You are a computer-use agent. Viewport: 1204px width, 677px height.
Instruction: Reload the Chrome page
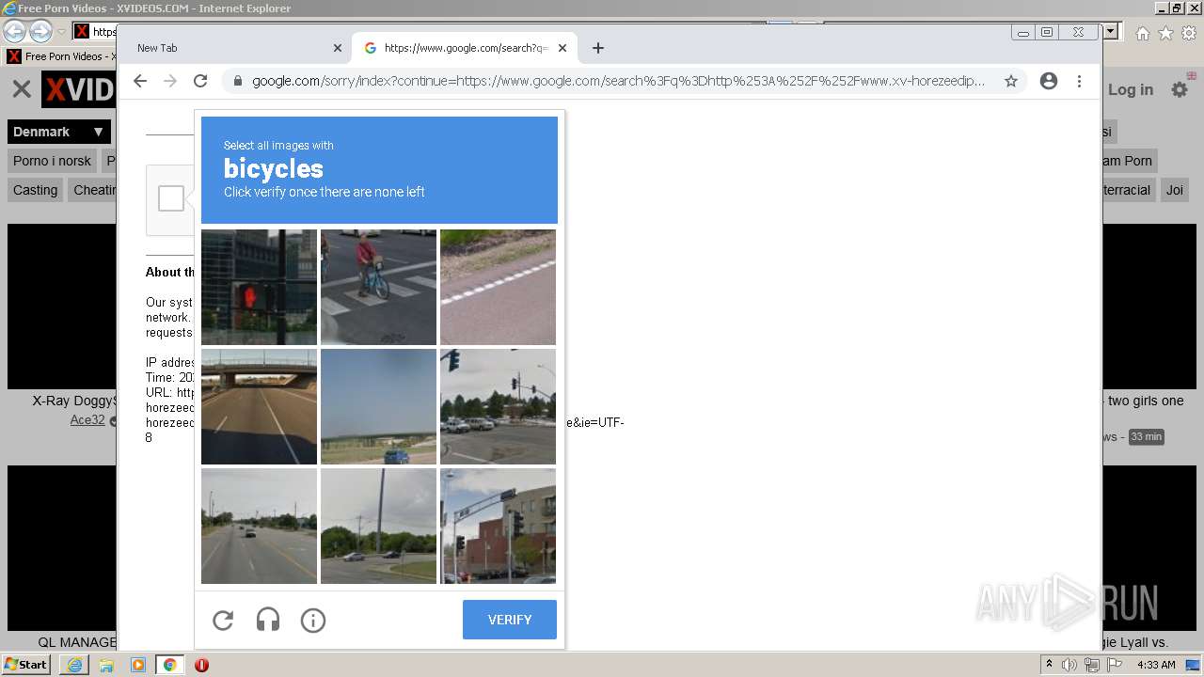[200, 81]
